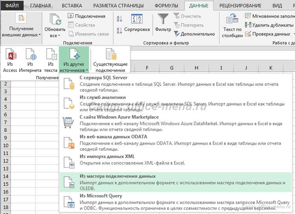
Task: Click the Свойства properties command
Action: 81,25
